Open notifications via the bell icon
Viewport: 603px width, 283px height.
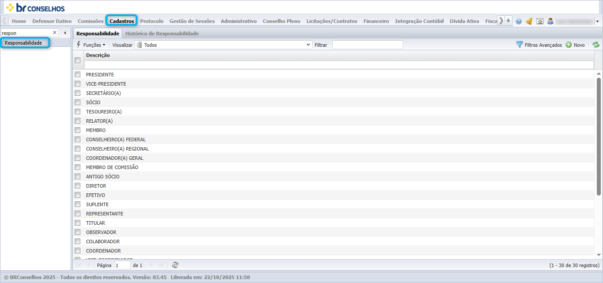coord(529,21)
